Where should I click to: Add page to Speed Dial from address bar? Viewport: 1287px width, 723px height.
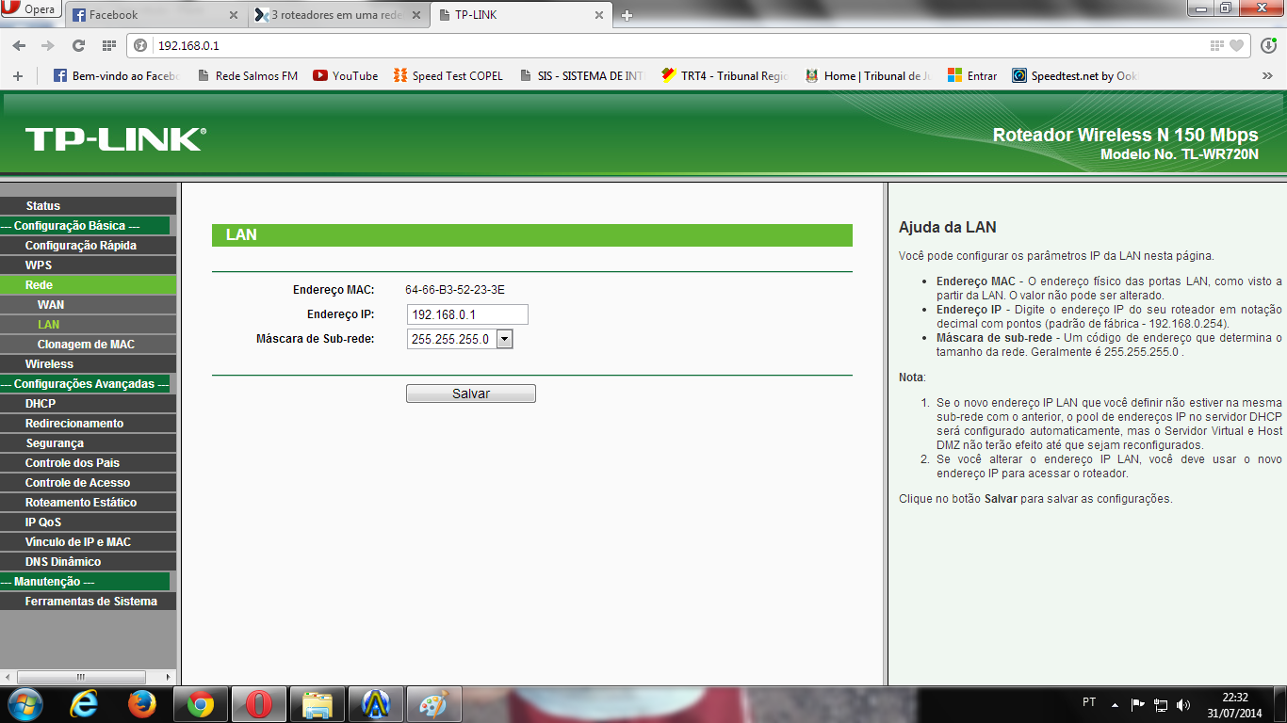[1217, 45]
